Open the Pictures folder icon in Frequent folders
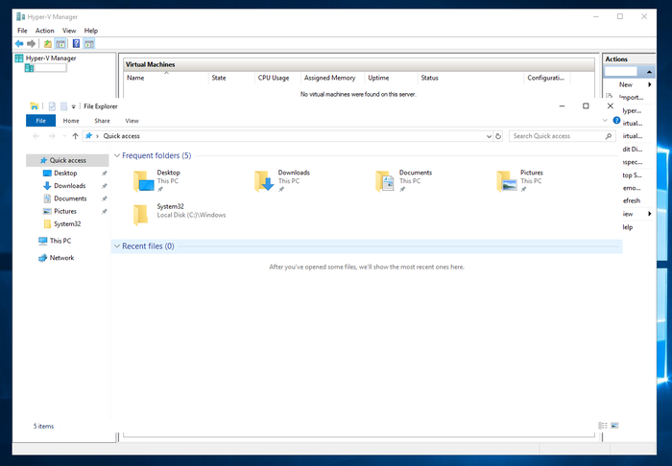672x466 pixels. [506, 181]
